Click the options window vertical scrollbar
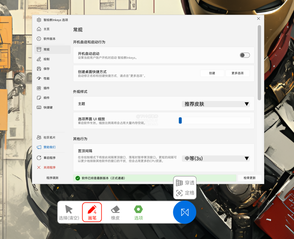Viewport: 294px width, 239px height. click(x=259, y=63)
